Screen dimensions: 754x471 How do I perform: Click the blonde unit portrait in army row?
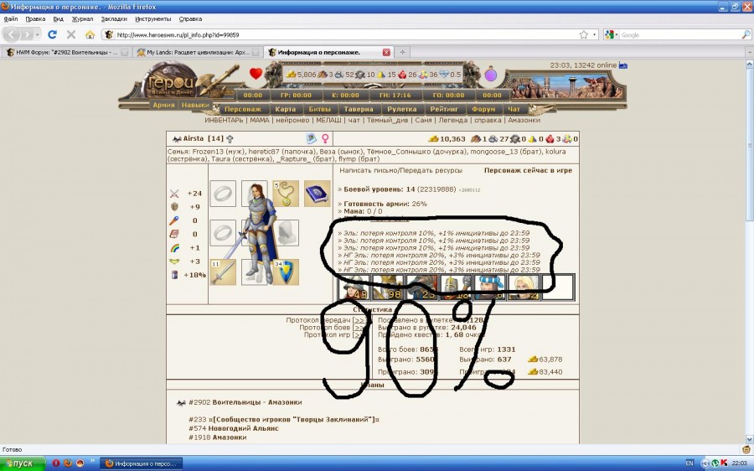tap(524, 287)
